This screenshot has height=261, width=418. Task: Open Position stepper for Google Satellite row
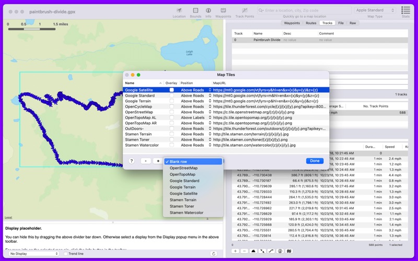tap(210, 90)
